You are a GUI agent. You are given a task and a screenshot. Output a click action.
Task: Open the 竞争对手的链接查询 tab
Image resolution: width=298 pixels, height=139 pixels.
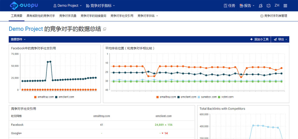coord(93,16)
